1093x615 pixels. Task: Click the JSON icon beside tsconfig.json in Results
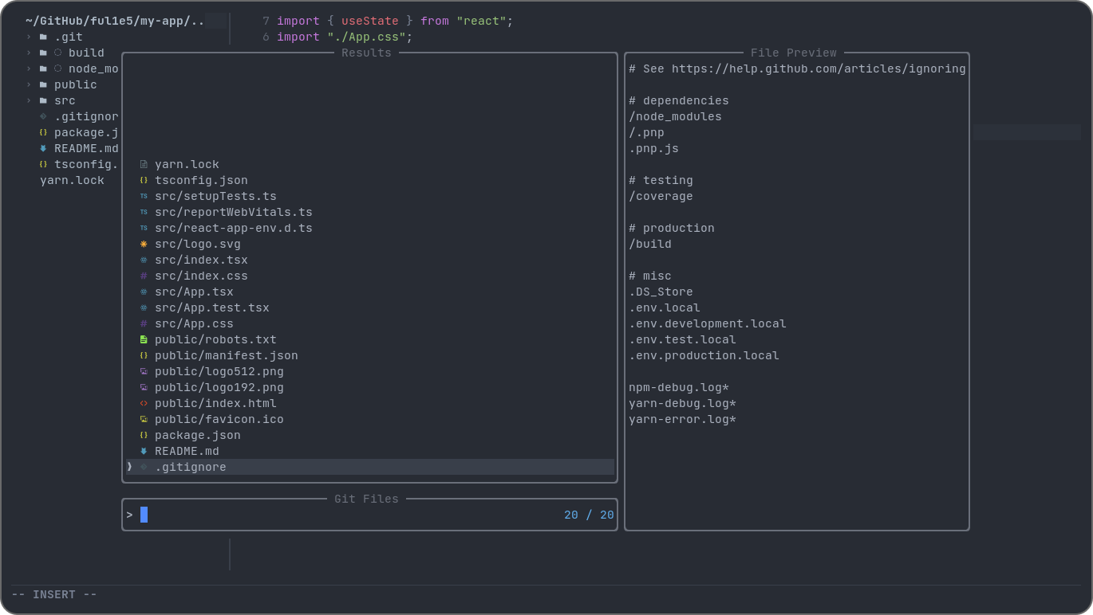[x=144, y=180]
